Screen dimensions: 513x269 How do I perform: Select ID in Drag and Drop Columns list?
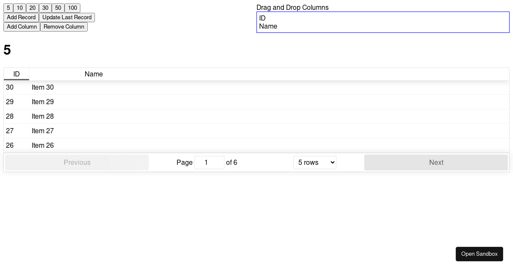[262, 18]
